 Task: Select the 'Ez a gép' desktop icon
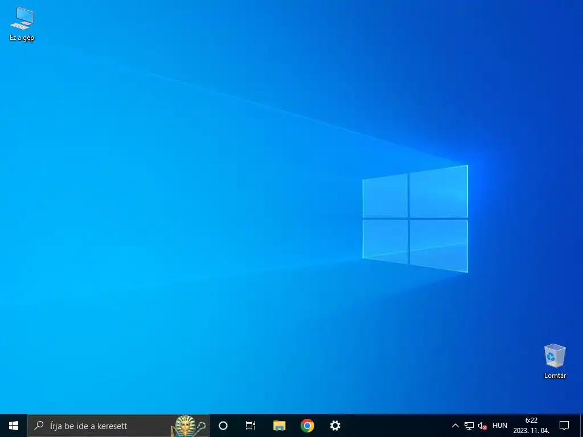pos(22,24)
